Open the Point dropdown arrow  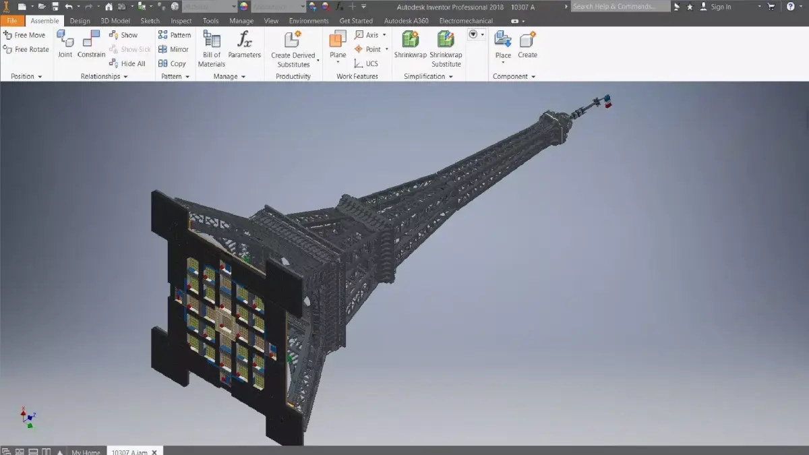388,49
